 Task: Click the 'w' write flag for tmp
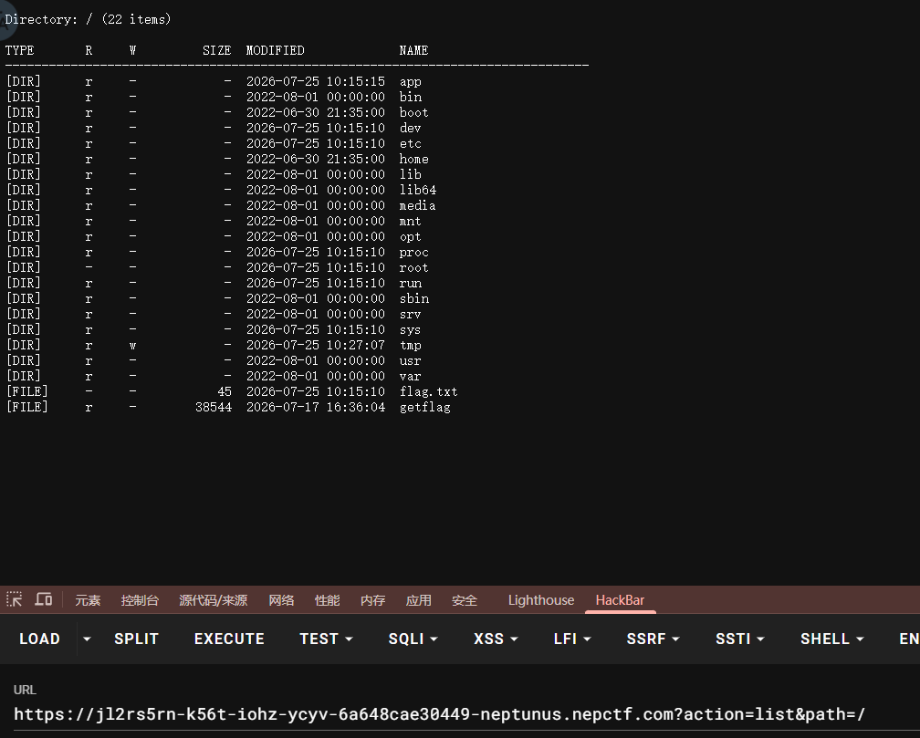(x=132, y=346)
